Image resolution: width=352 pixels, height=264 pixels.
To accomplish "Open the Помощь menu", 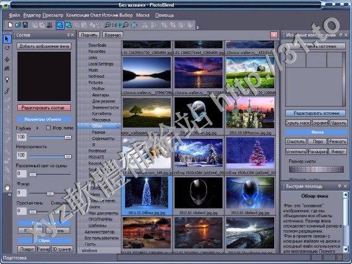I will [165, 15].
